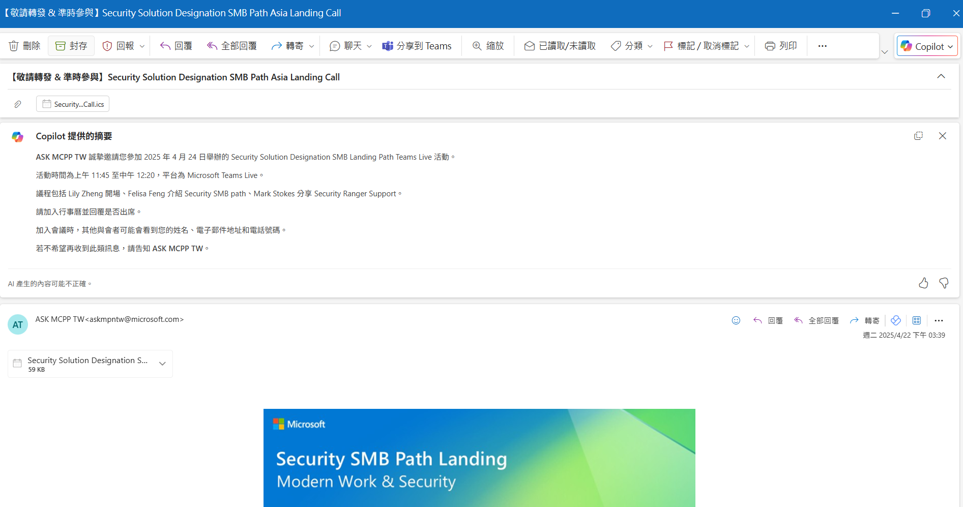Open the Security...Call.ics attachment
This screenshot has height=507, width=963.
[72, 104]
